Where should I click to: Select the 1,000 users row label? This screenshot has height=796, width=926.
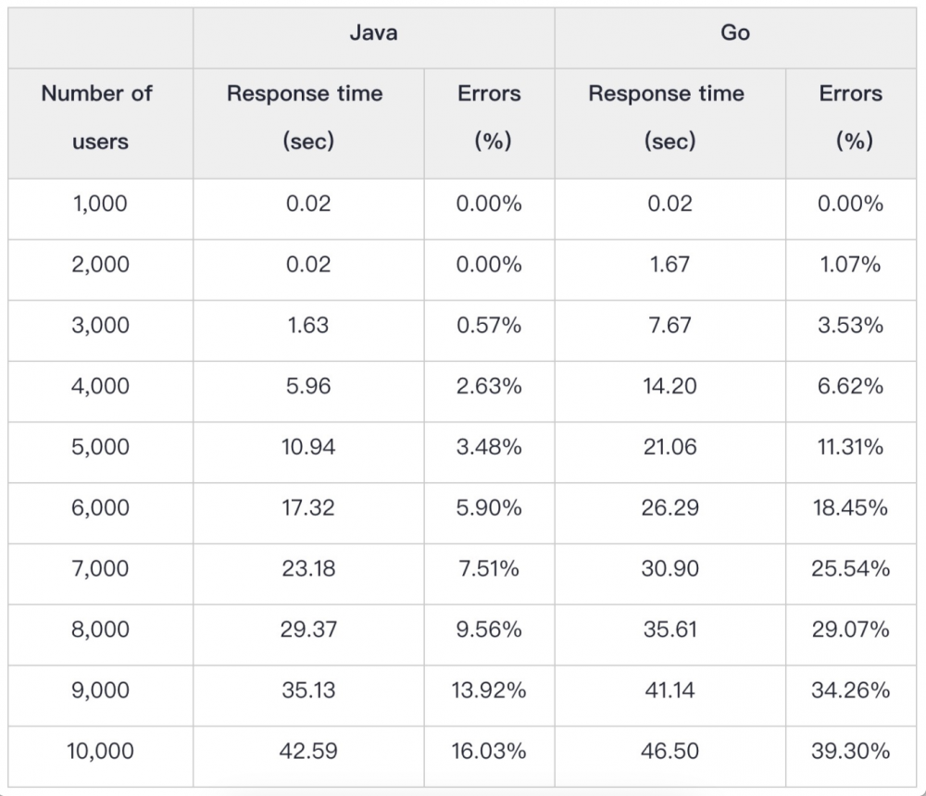[100, 204]
